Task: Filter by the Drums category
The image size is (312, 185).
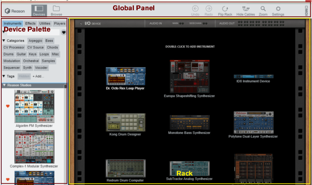Action: [9, 54]
